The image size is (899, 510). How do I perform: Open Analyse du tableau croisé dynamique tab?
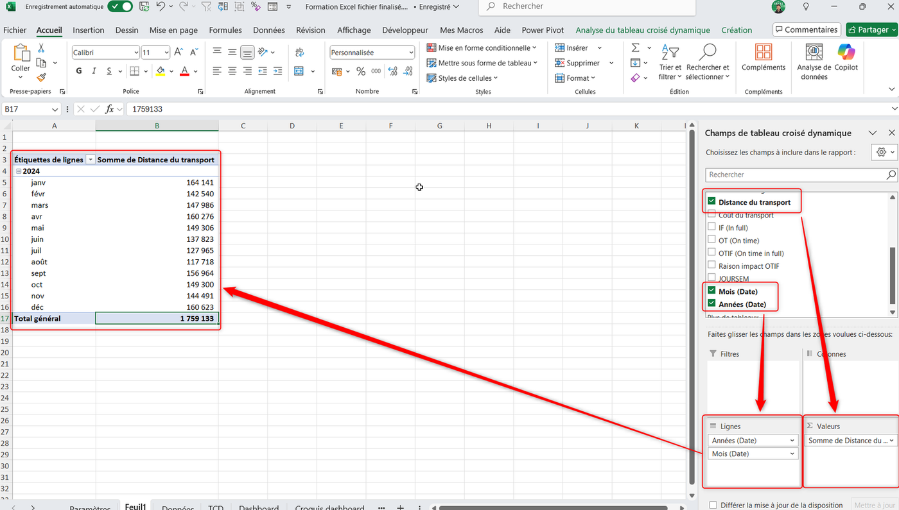[x=643, y=30]
